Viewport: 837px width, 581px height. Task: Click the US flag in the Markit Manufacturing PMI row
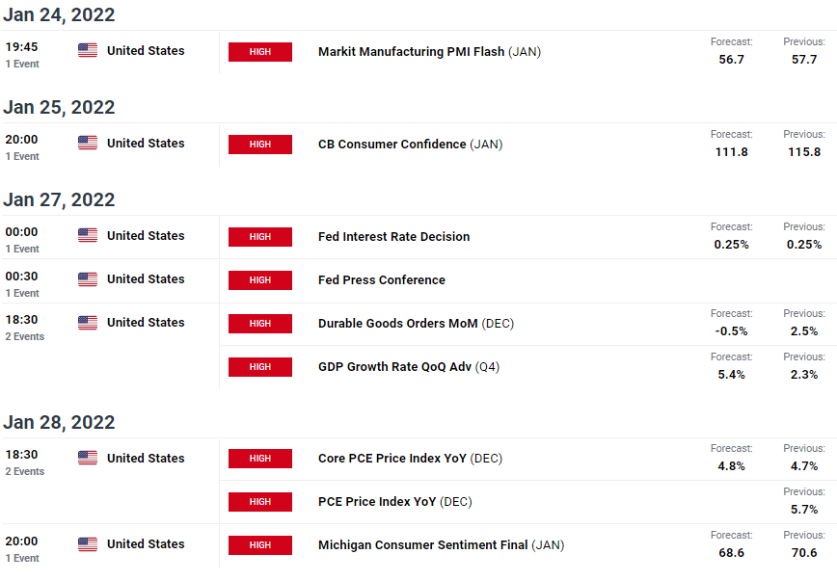[88, 51]
